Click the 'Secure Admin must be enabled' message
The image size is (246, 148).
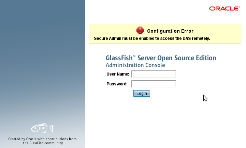[x=152, y=38]
